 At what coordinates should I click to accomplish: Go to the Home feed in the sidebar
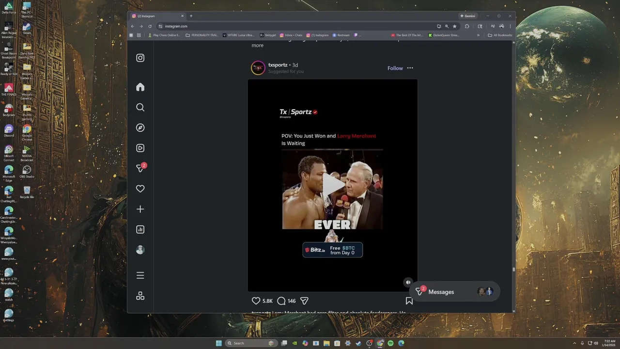pos(140,87)
